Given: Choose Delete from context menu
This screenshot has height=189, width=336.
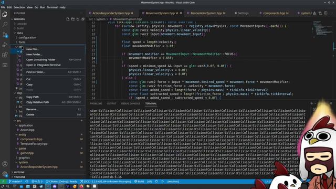Looking at the screenshot, I should coord(54,114).
